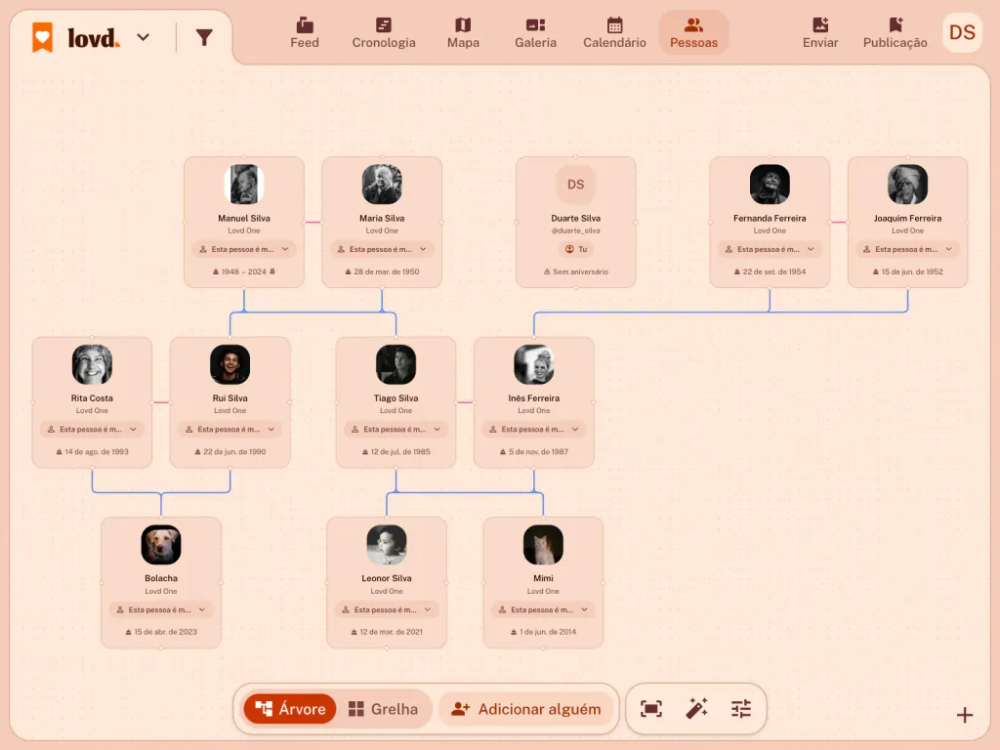Select the Pessoas tab

(x=694, y=33)
